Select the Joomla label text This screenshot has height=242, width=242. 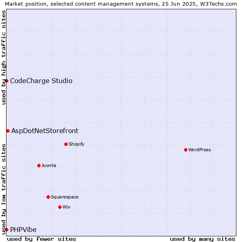[x=49, y=165]
